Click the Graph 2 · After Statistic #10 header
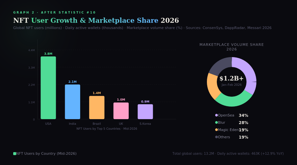Image resolution: width=297 pixels, height=165 pixels. [54, 13]
